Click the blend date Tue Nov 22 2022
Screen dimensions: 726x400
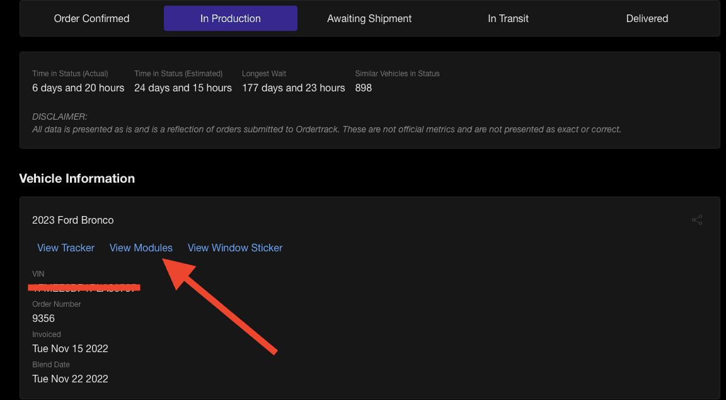(70, 379)
